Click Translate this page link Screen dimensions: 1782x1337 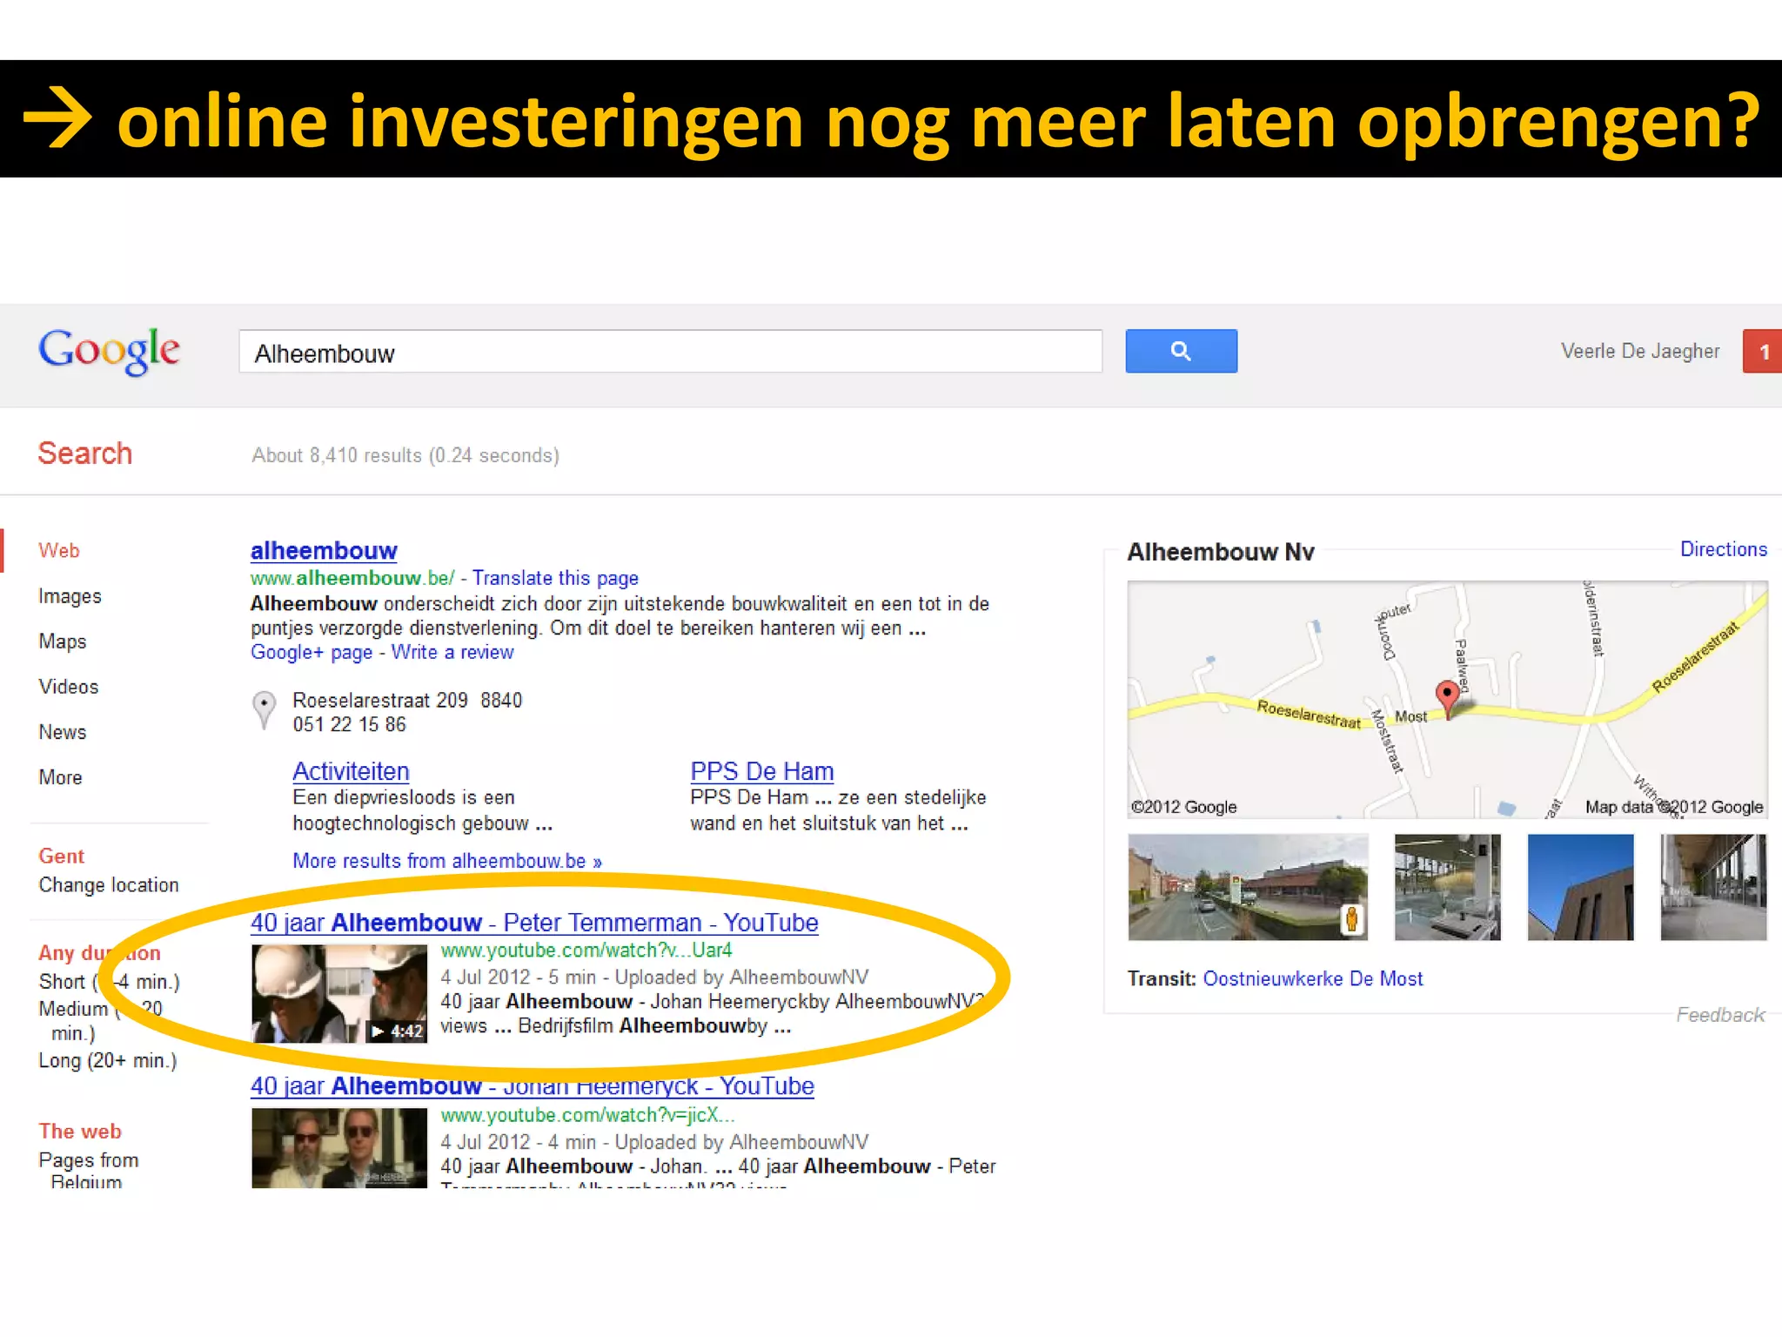coord(555,578)
